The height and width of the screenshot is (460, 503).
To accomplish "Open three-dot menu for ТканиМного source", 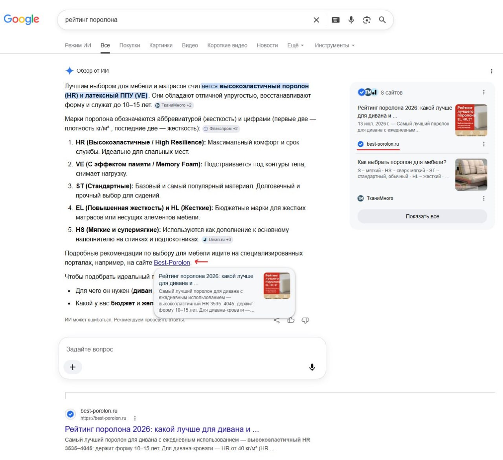I will (x=484, y=198).
